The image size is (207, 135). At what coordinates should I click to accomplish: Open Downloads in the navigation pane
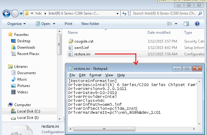coord(26,47)
